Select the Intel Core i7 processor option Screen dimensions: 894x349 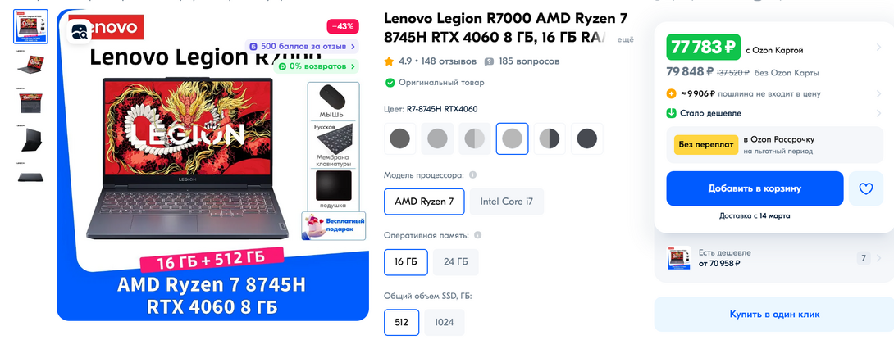tap(506, 202)
